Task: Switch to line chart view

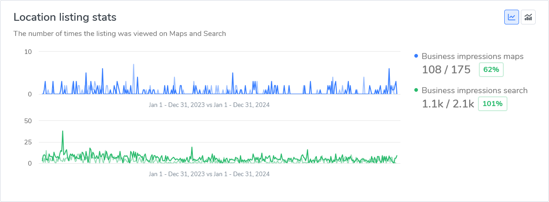Action: coord(511,17)
